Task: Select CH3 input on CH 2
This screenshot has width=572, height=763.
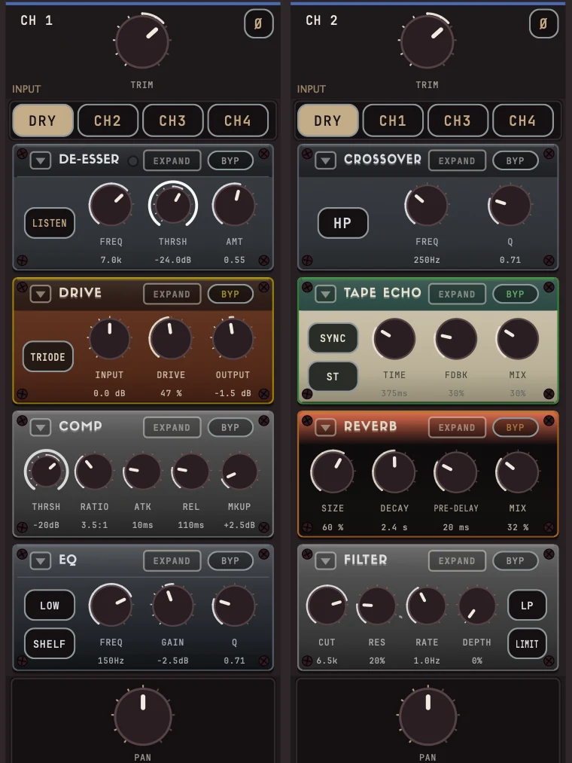Action: click(x=458, y=121)
